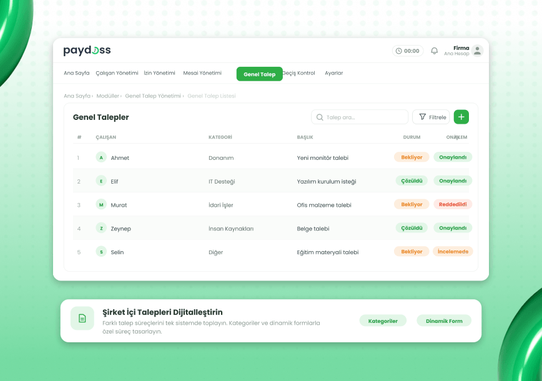Image resolution: width=542 pixels, height=381 pixels.
Task: Click Donanım category cell
Action: [221, 157]
